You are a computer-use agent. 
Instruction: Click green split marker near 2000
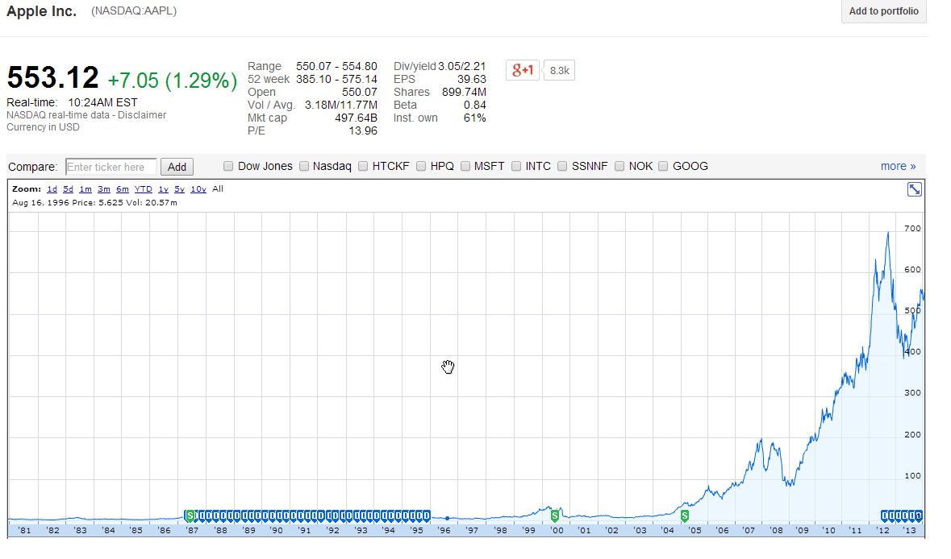(x=555, y=516)
